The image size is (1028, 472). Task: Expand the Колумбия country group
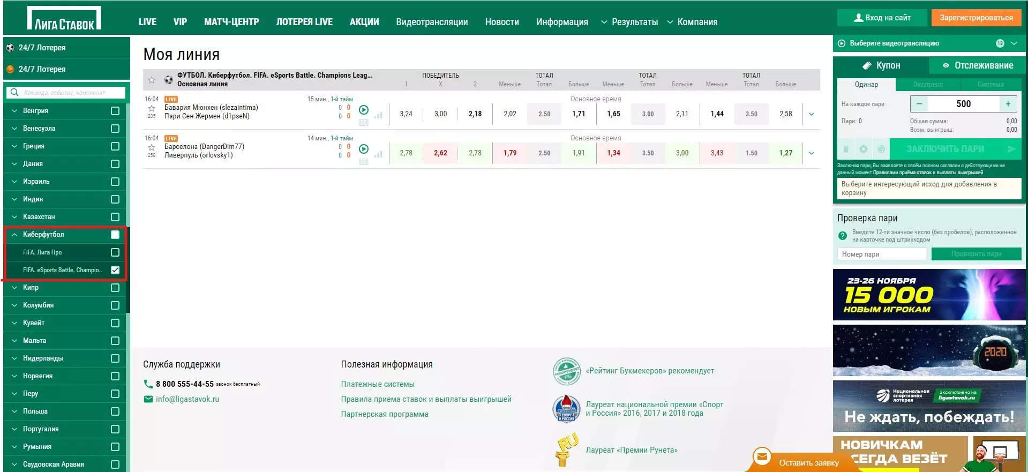[x=14, y=305]
